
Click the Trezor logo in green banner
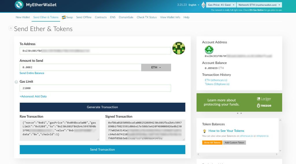pos(264,106)
